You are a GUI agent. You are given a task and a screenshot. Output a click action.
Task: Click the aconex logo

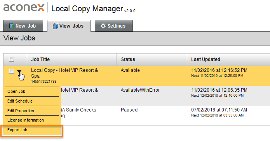(x=24, y=8)
